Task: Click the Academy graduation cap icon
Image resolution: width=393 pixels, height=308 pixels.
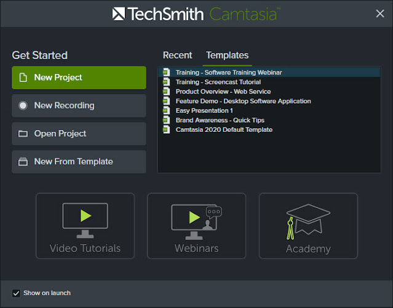Action: click(308, 221)
